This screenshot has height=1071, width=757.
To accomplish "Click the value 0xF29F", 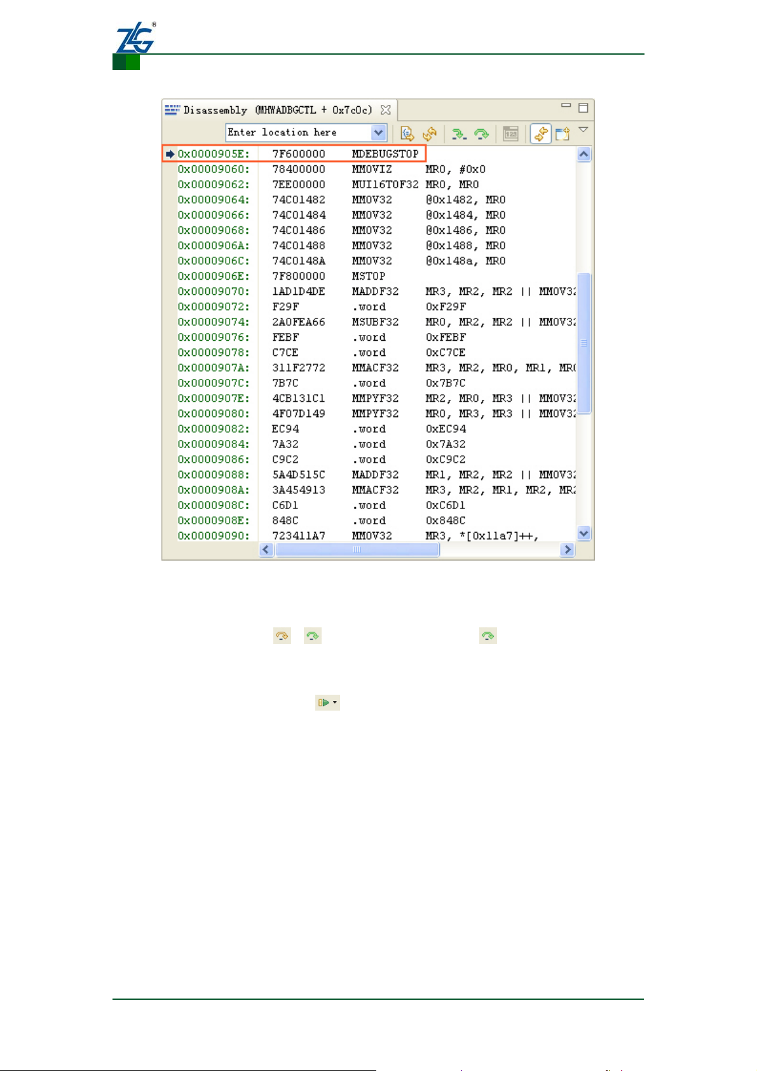I will 446,306.
